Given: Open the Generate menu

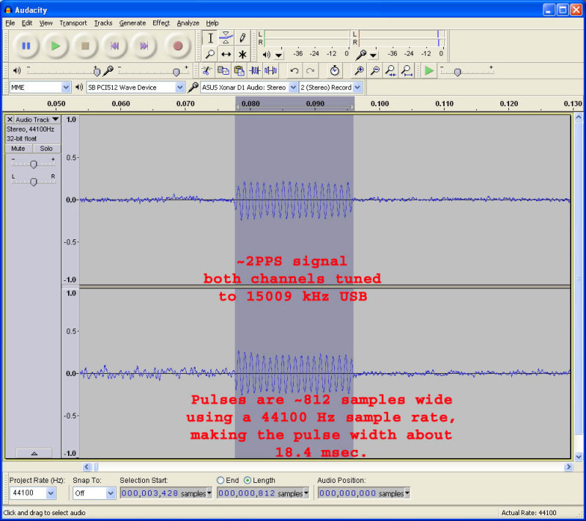Looking at the screenshot, I should pyautogui.click(x=133, y=23).
